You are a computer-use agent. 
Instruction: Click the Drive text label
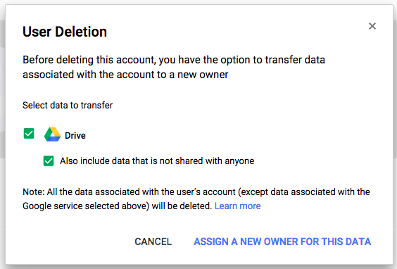tap(75, 135)
